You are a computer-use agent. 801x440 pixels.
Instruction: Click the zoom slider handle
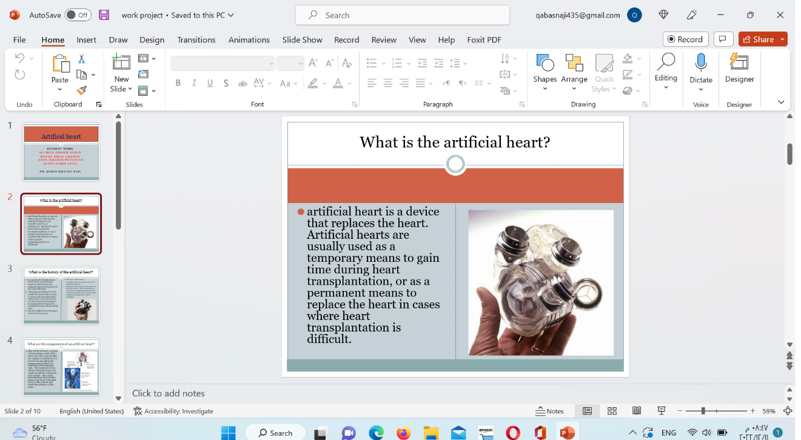[703, 411]
